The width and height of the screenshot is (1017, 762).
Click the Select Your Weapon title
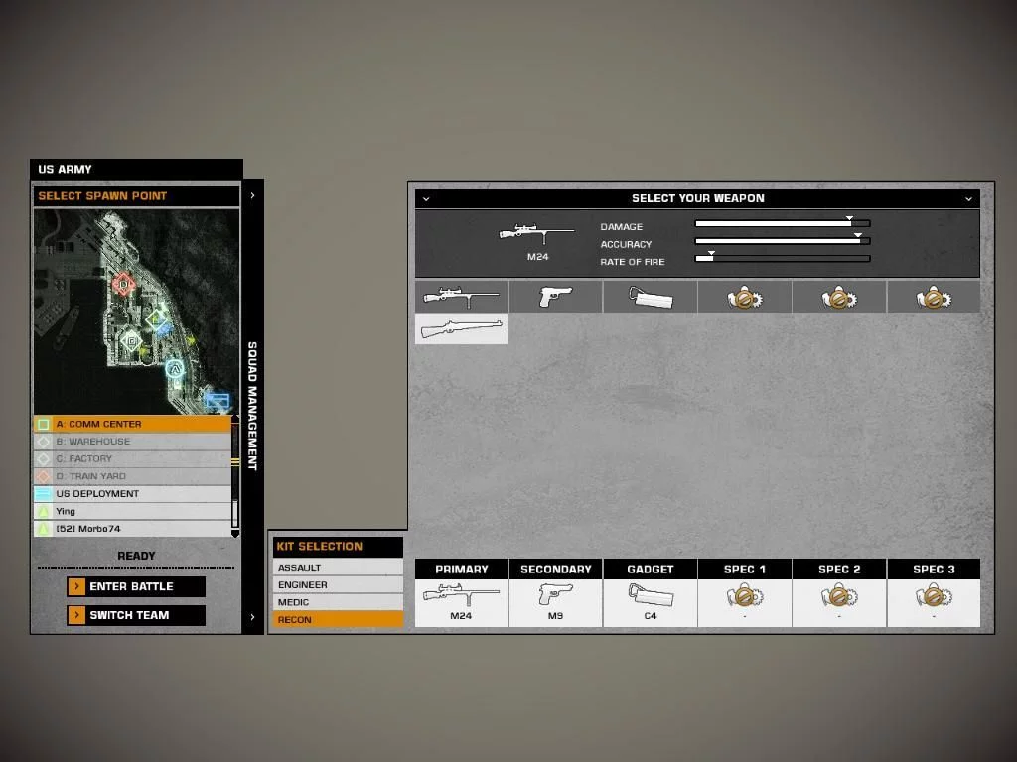tap(698, 198)
